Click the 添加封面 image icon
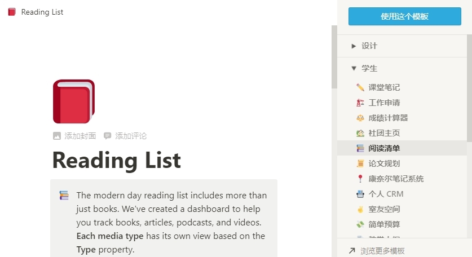Image resolution: width=472 pixels, height=257 pixels. [x=56, y=136]
